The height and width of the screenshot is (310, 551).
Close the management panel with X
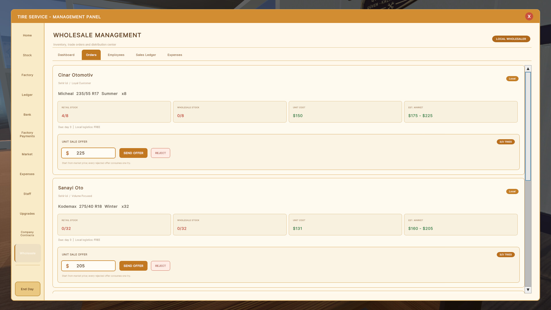[x=529, y=16]
